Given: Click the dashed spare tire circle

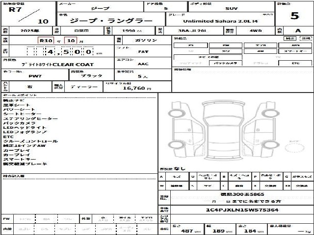Looking at the screenshot, I should pyautogui.click(x=294, y=148).
